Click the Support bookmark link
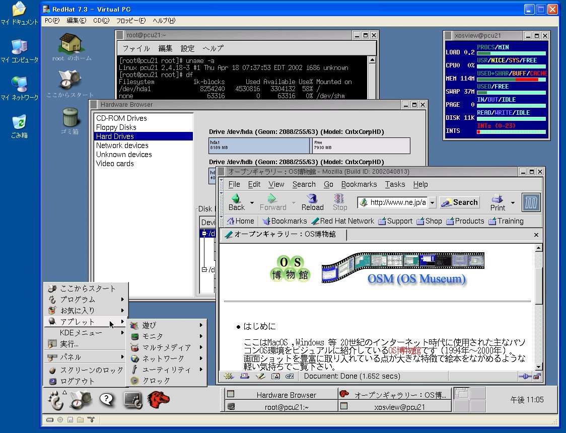 pos(395,221)
